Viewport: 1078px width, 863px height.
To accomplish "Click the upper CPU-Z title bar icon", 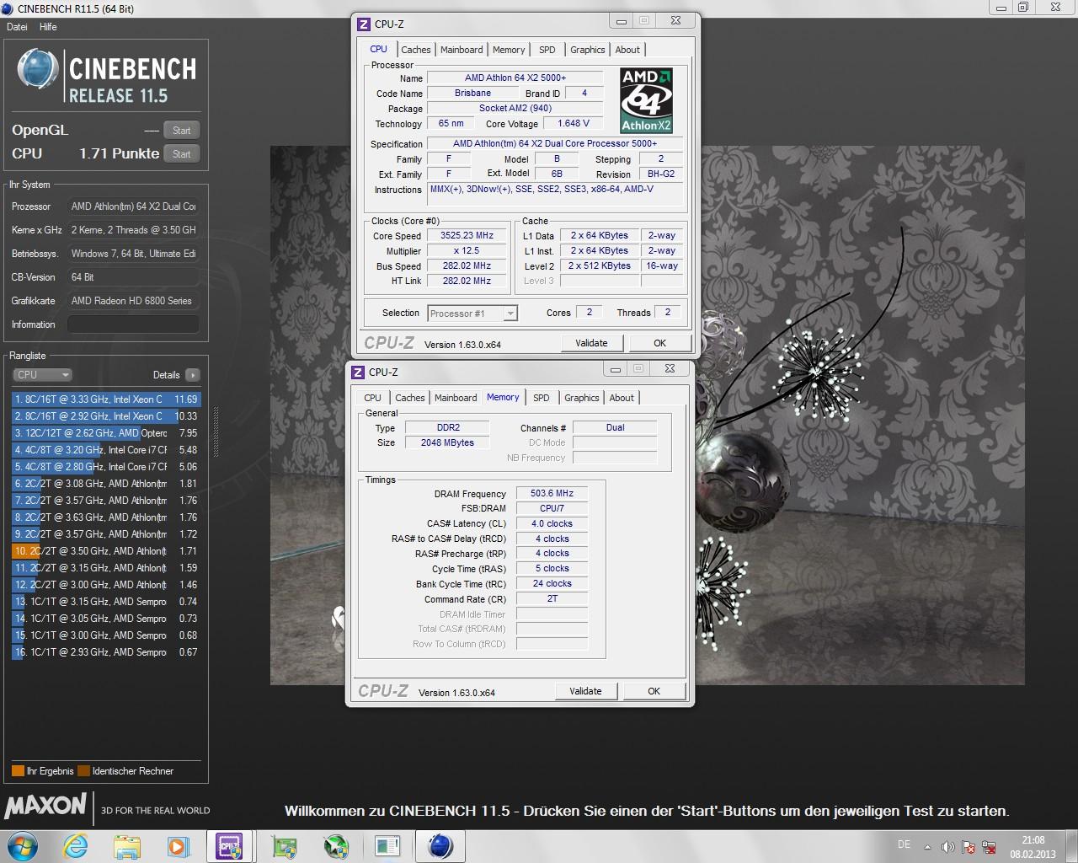I will click(364, 24).
